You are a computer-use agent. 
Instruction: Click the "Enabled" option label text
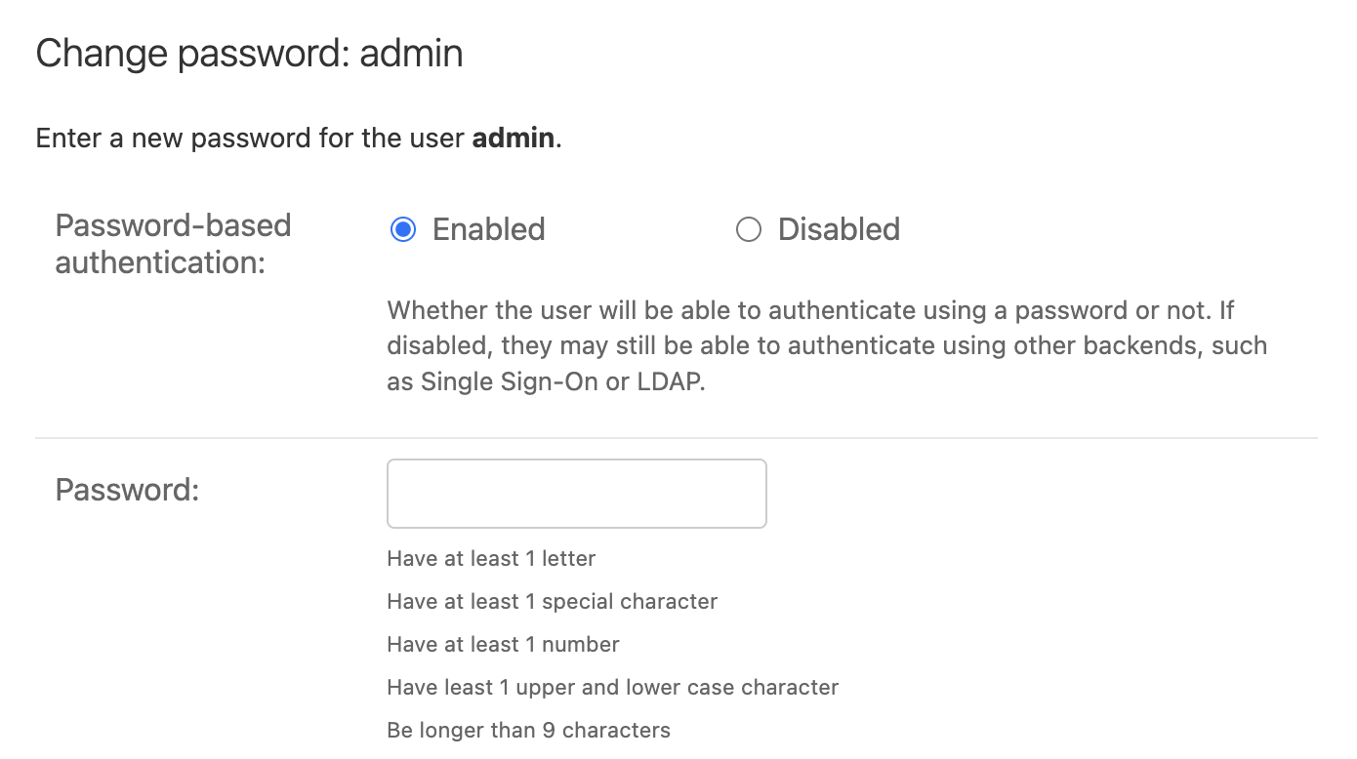coord(488,229)
